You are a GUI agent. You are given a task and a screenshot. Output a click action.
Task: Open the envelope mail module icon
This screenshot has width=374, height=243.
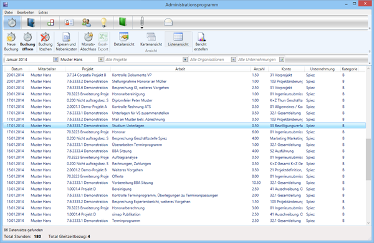[x=168, y=22]
